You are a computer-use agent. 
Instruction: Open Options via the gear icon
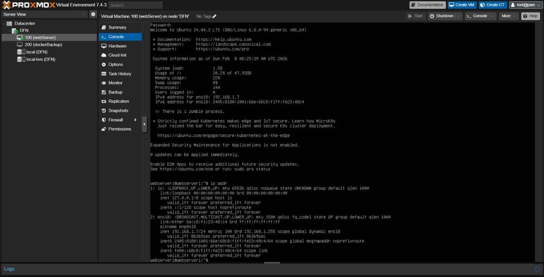(x=106, y=64)
